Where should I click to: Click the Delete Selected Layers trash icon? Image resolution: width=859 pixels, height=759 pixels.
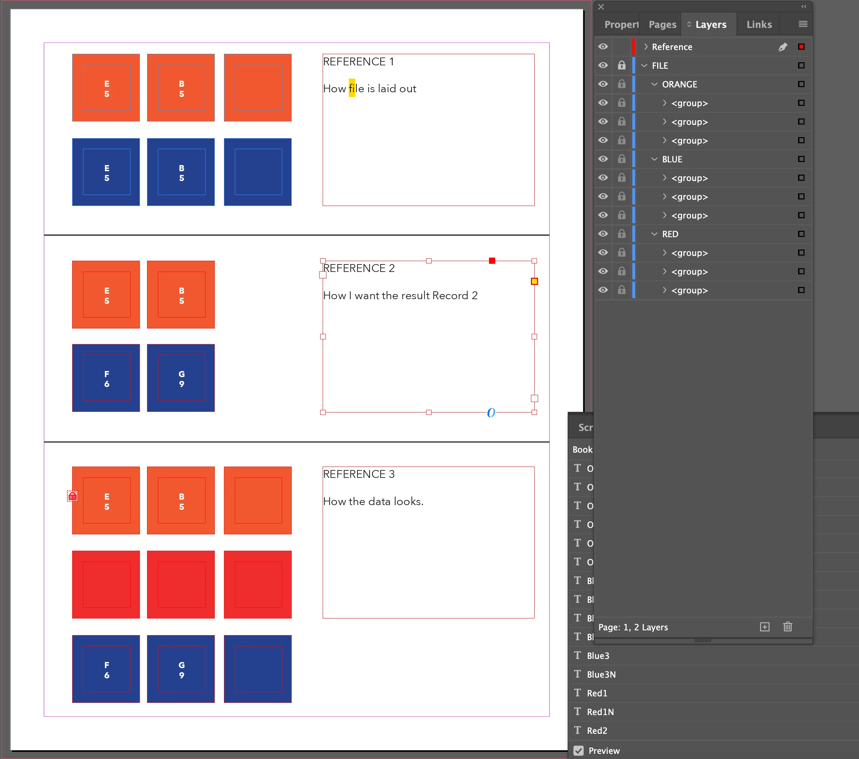[x=788, y=627]
